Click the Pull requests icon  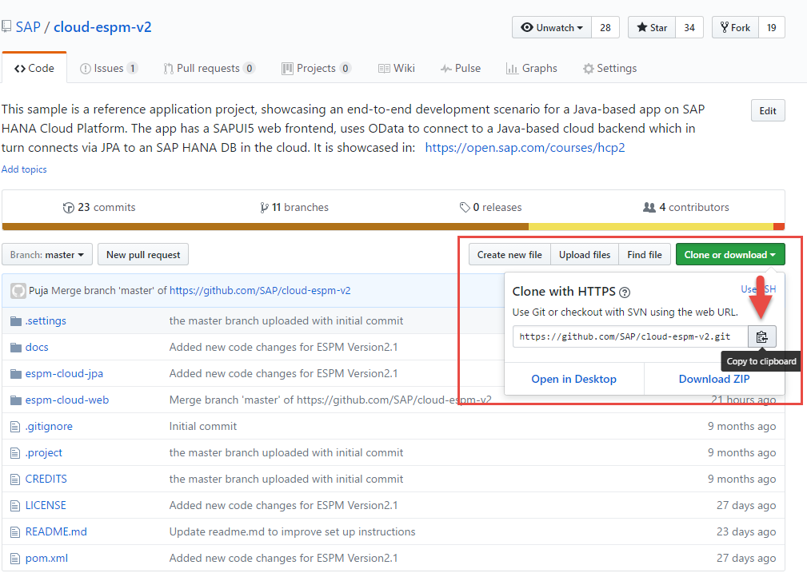click(168, 69)
